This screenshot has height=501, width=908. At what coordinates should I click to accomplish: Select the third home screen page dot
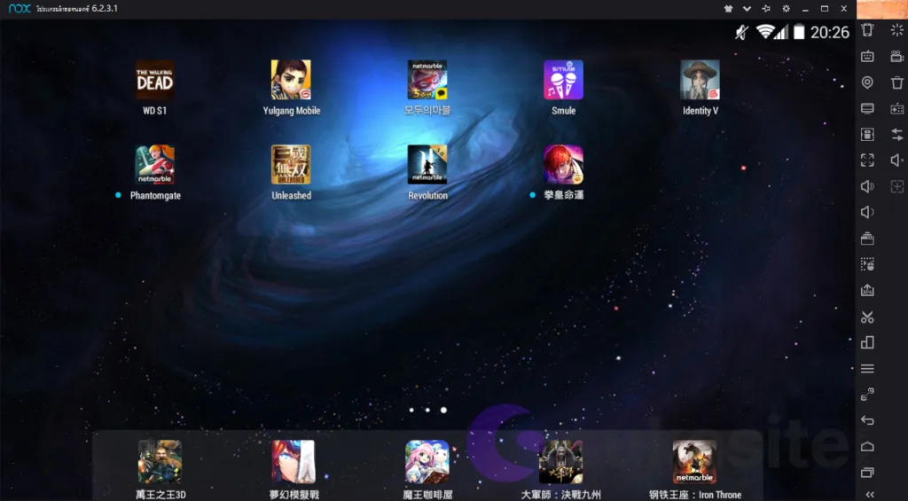[443, 410]
